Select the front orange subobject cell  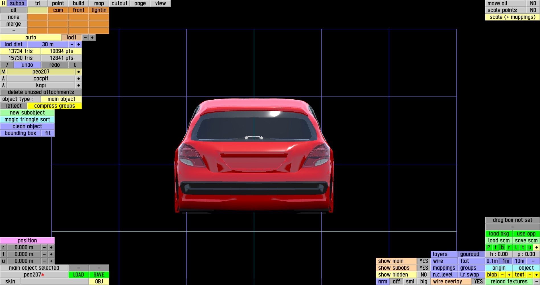(79, 10)
